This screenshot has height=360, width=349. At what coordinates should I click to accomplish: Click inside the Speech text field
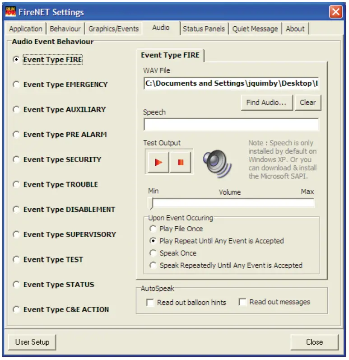coord(231,124)
